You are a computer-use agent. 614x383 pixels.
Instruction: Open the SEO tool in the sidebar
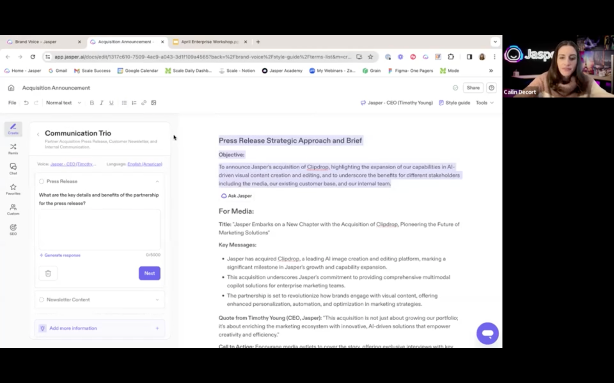(x=13, y=229)
